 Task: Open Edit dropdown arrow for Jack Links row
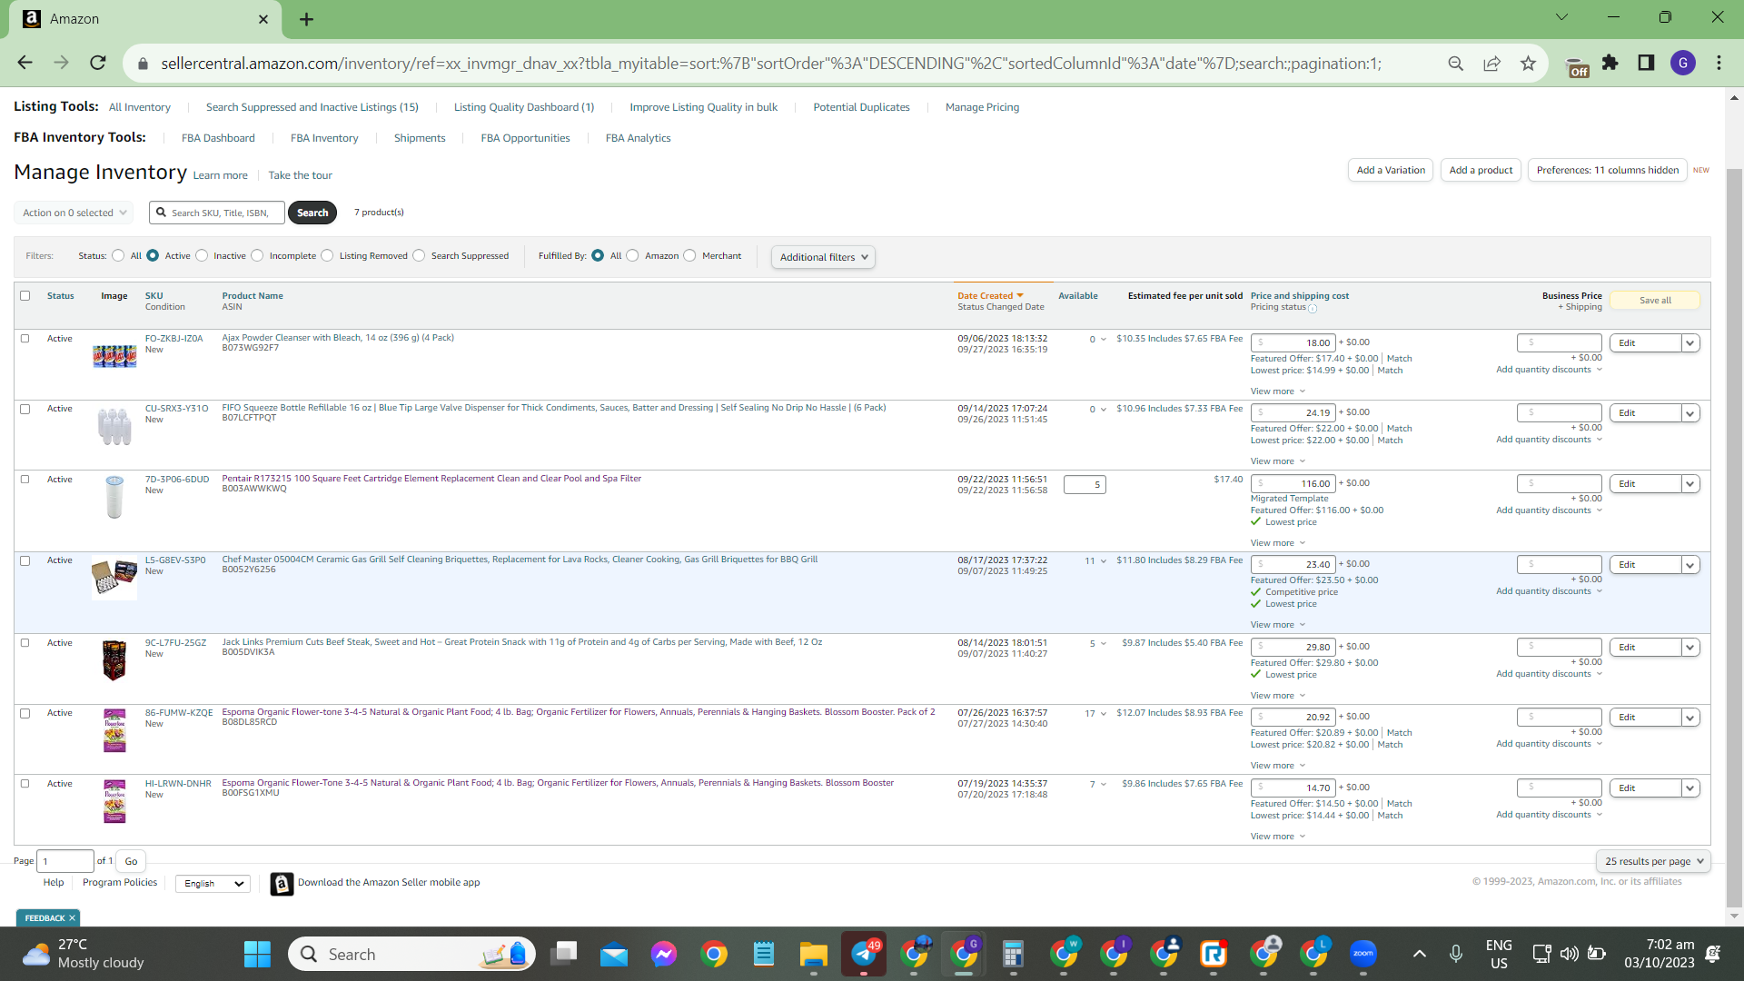[x=1690, y=648]
